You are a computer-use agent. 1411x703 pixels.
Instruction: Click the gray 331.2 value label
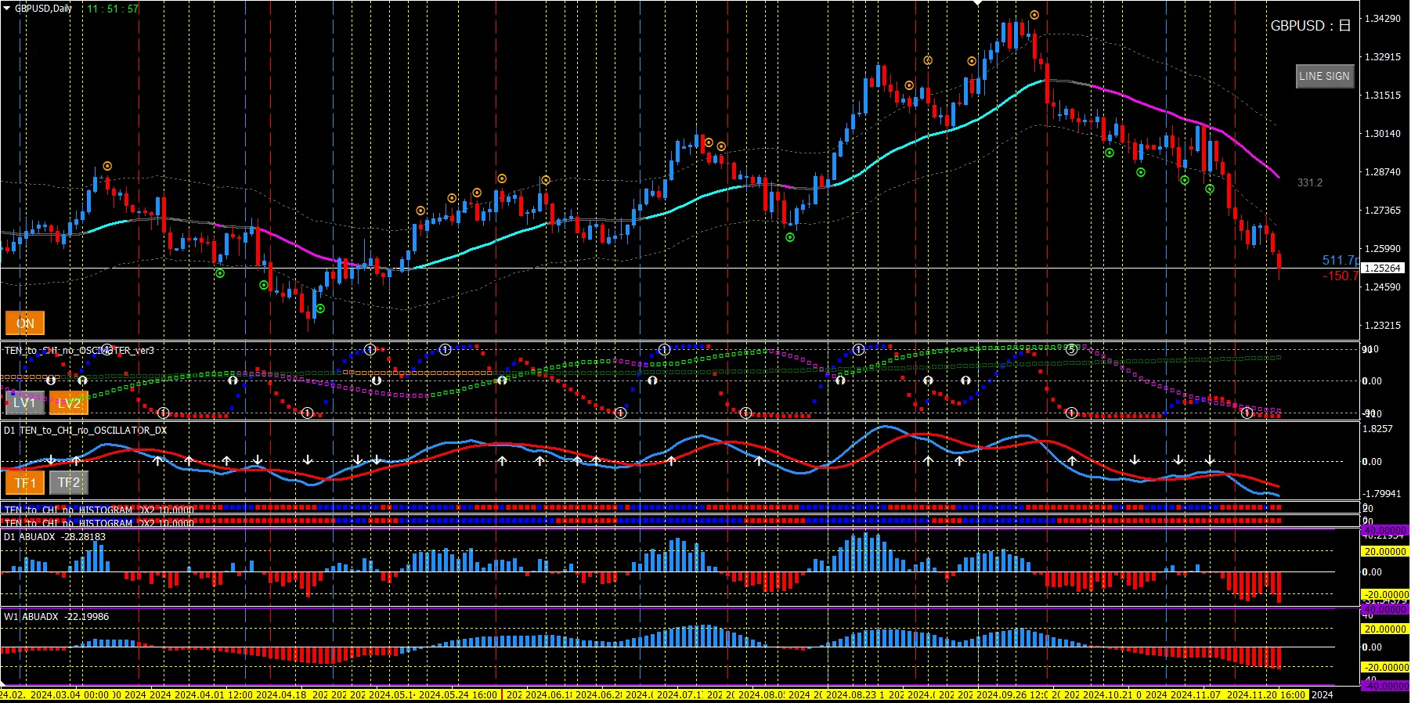tap(1310, 182)
